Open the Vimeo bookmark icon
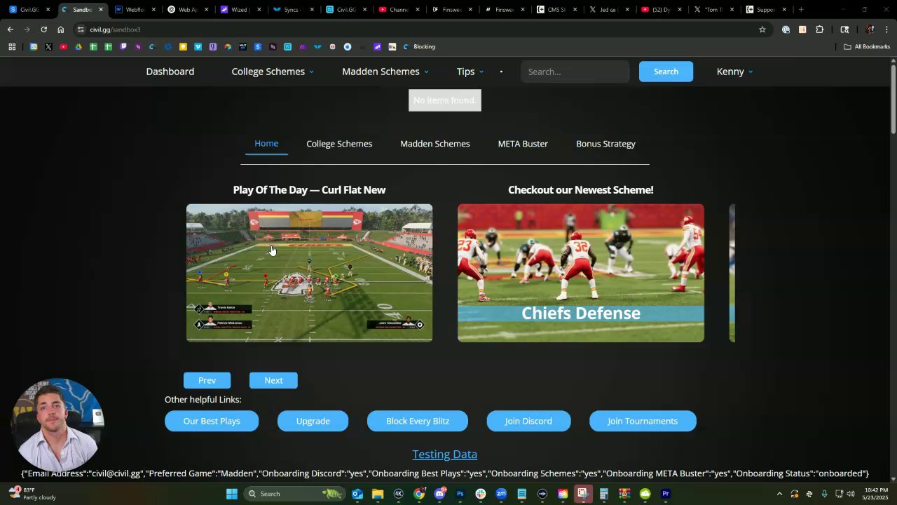 point(198,46)
